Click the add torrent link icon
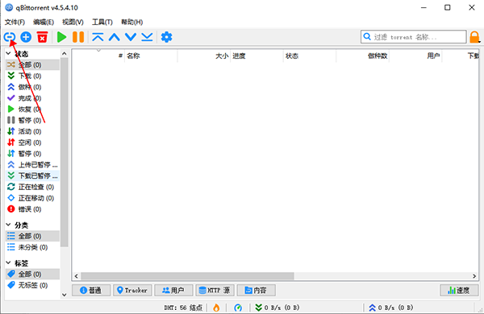484x314 pixels. pyautogui.click(x=10, y=37)
